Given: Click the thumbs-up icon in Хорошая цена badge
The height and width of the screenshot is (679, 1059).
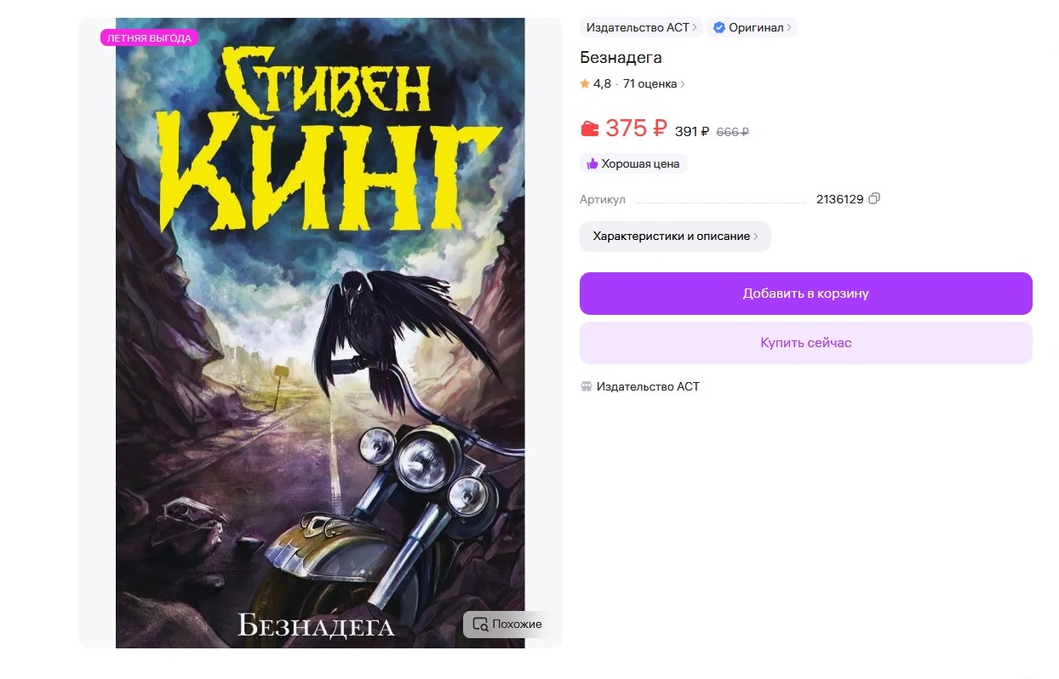Looking at the screenshot, I should (x=592, y=163).
